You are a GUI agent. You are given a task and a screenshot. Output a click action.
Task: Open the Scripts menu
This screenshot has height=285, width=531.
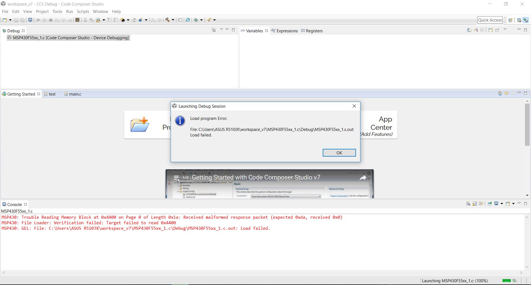click(x=83, y=12)
